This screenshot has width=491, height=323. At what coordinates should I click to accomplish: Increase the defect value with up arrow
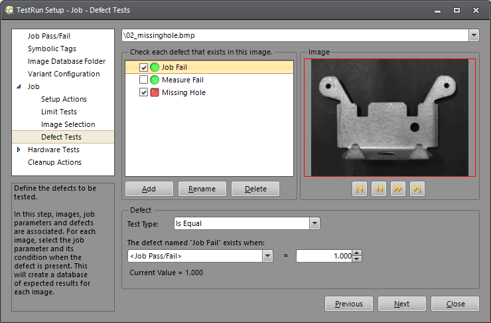click(x=357, y=253)
